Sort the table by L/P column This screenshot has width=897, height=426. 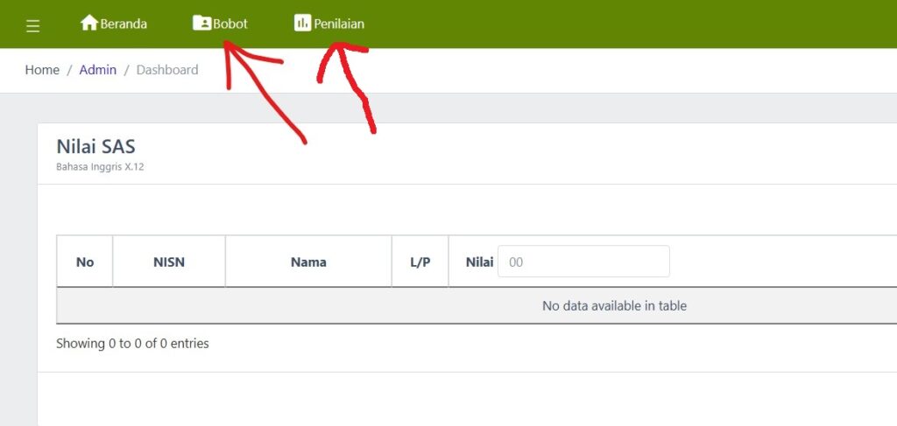(x=420, y=262)
